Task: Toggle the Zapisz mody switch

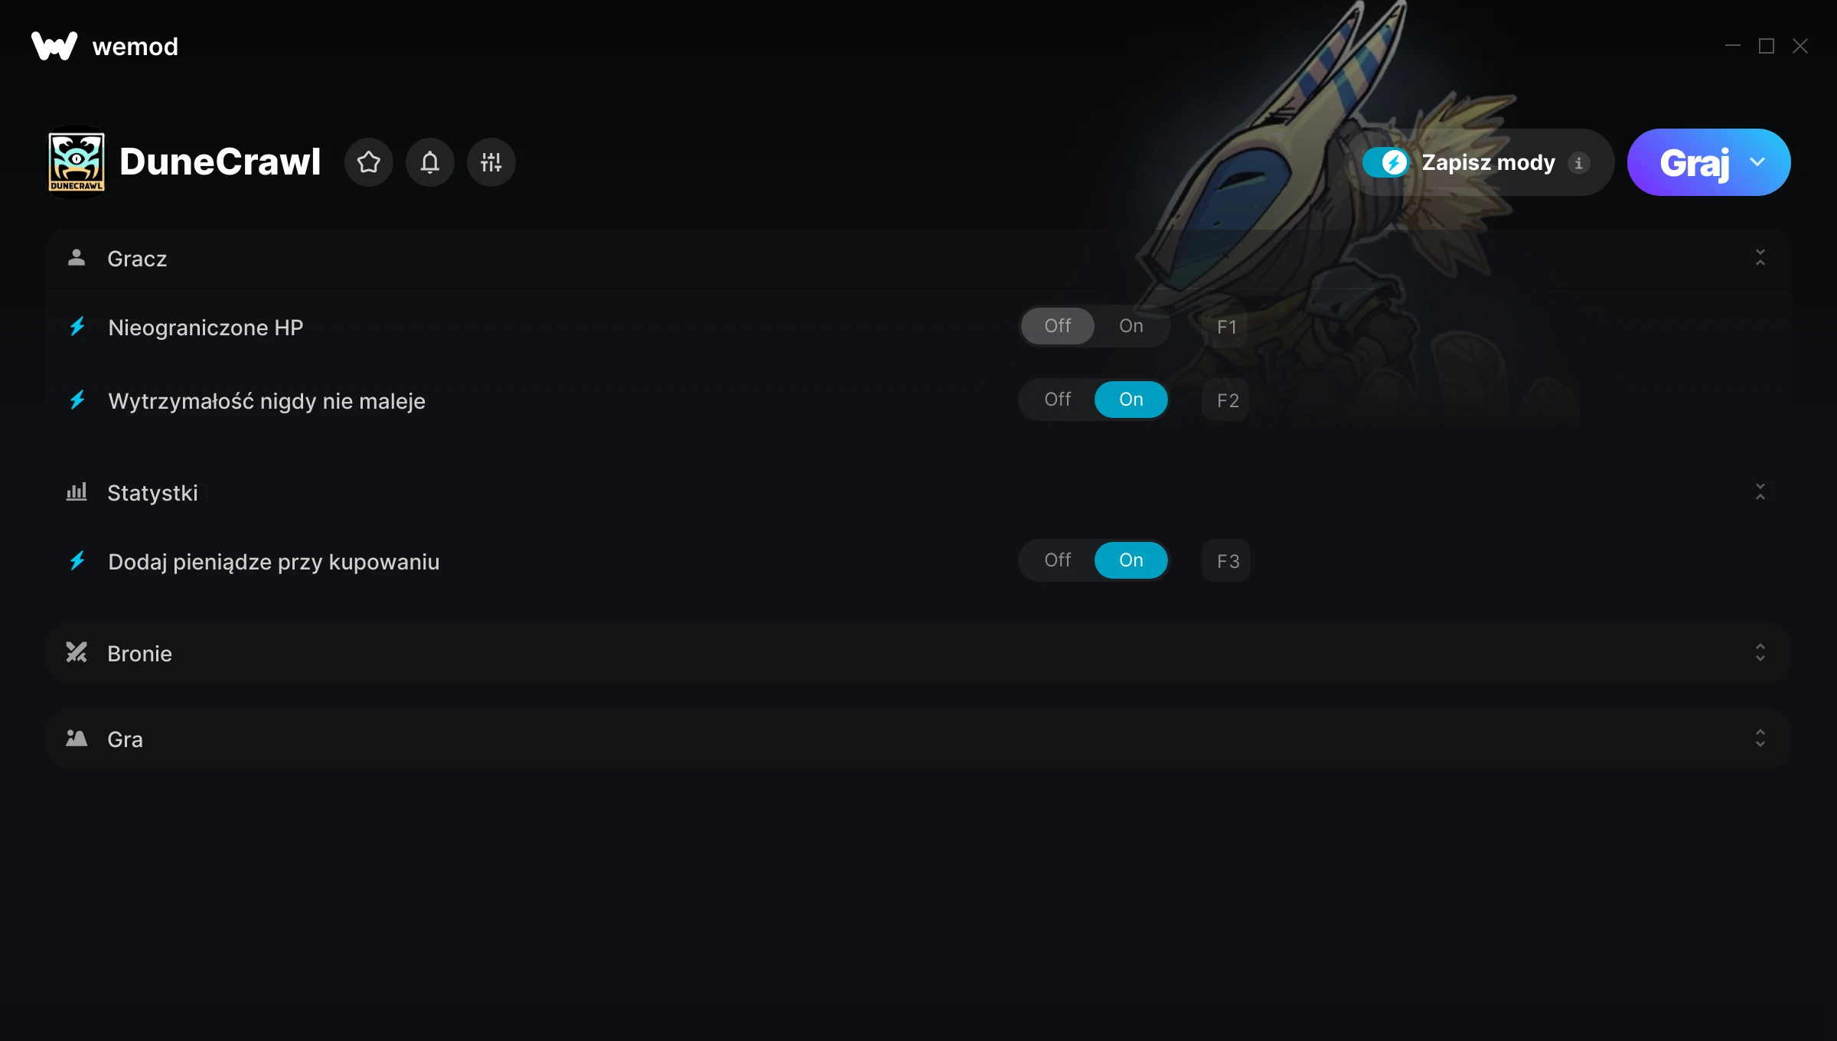Action: 1385,162
